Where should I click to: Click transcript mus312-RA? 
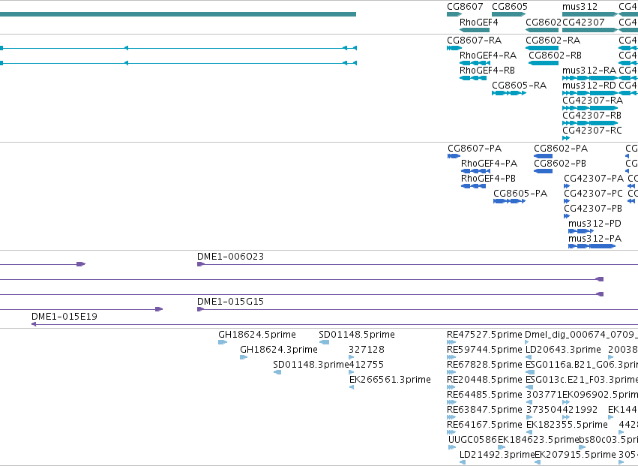click(x=589, y=71)
